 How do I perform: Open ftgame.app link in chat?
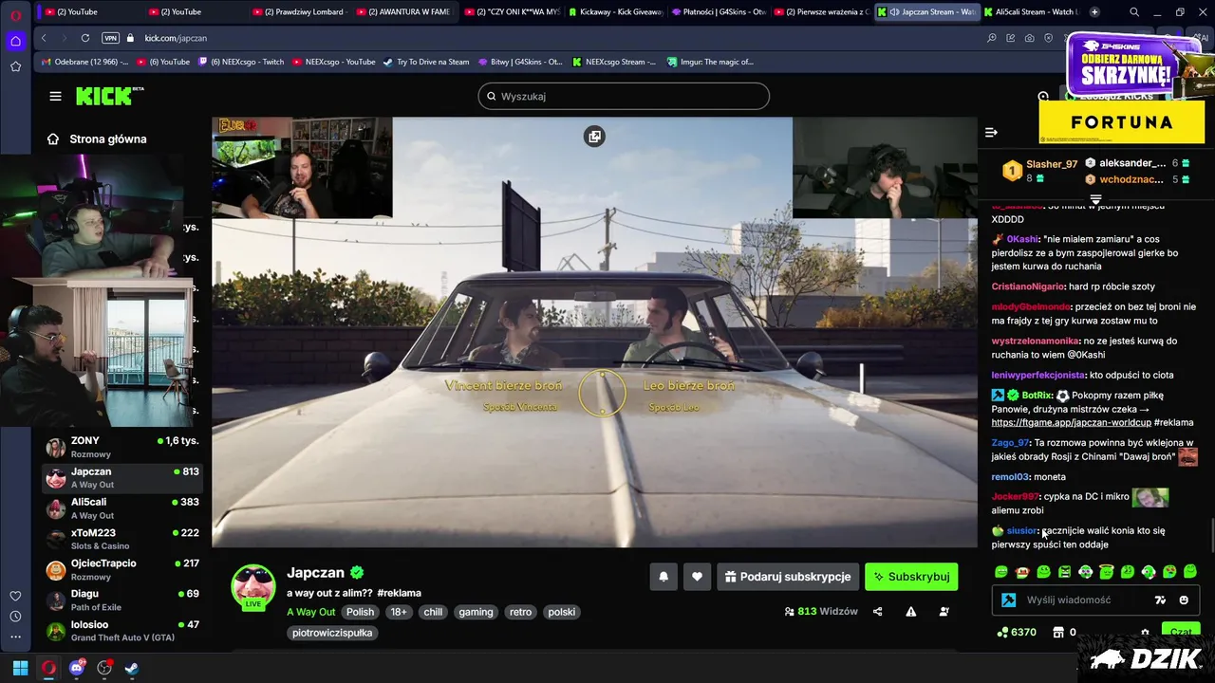pyautogui.click(x=1071, y=422)
